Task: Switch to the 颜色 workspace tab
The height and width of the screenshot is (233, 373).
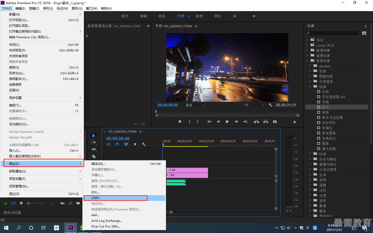Action: coord(162,16)
